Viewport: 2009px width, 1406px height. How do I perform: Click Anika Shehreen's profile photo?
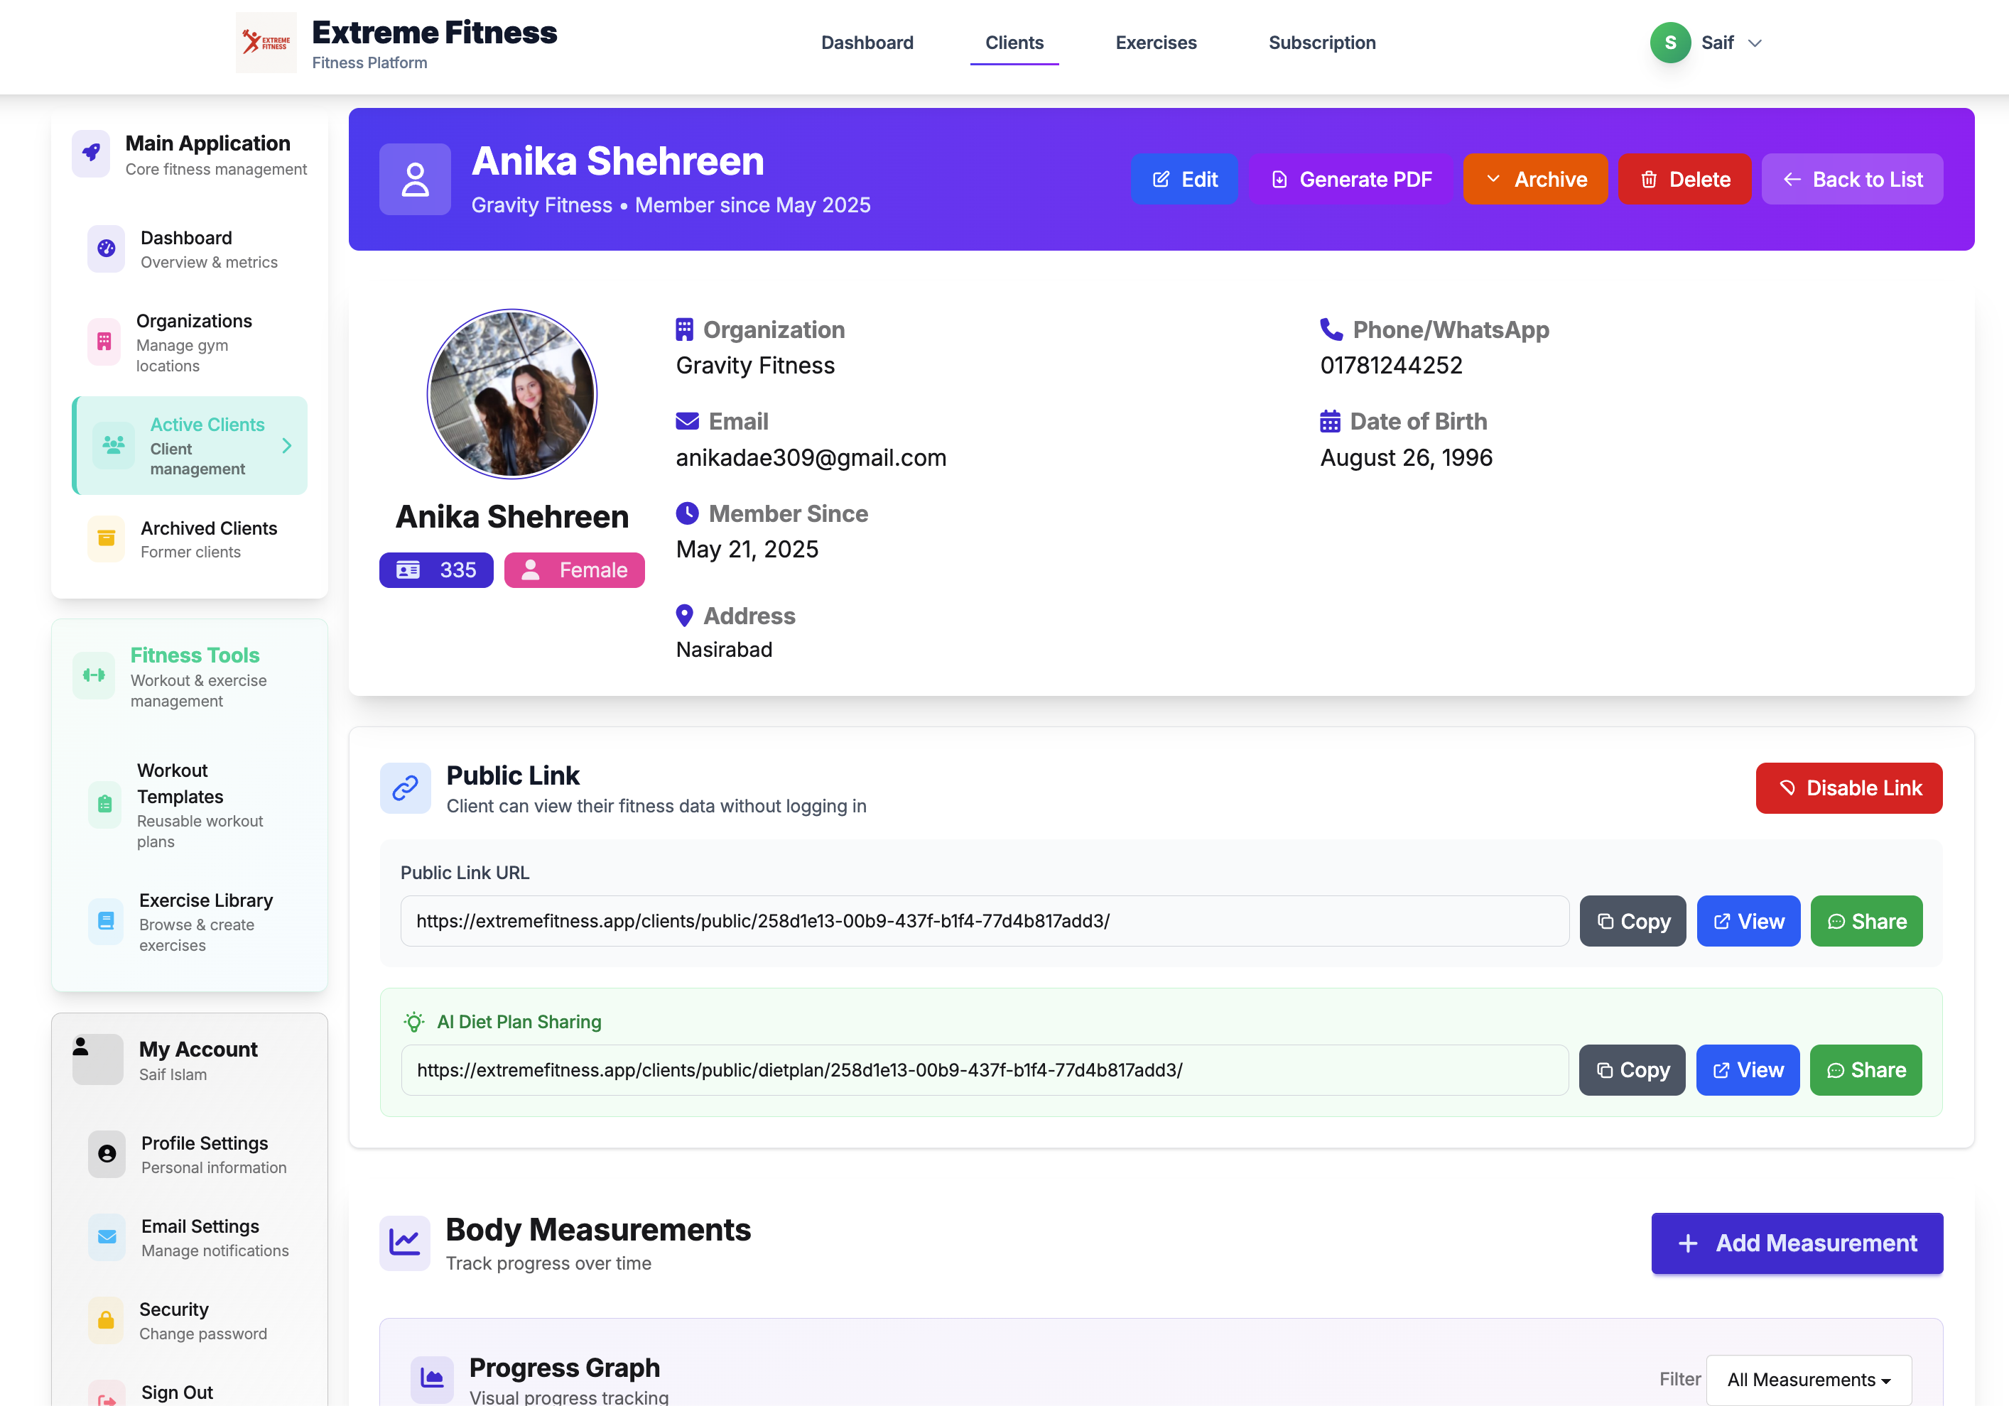[x=512, y=393]
